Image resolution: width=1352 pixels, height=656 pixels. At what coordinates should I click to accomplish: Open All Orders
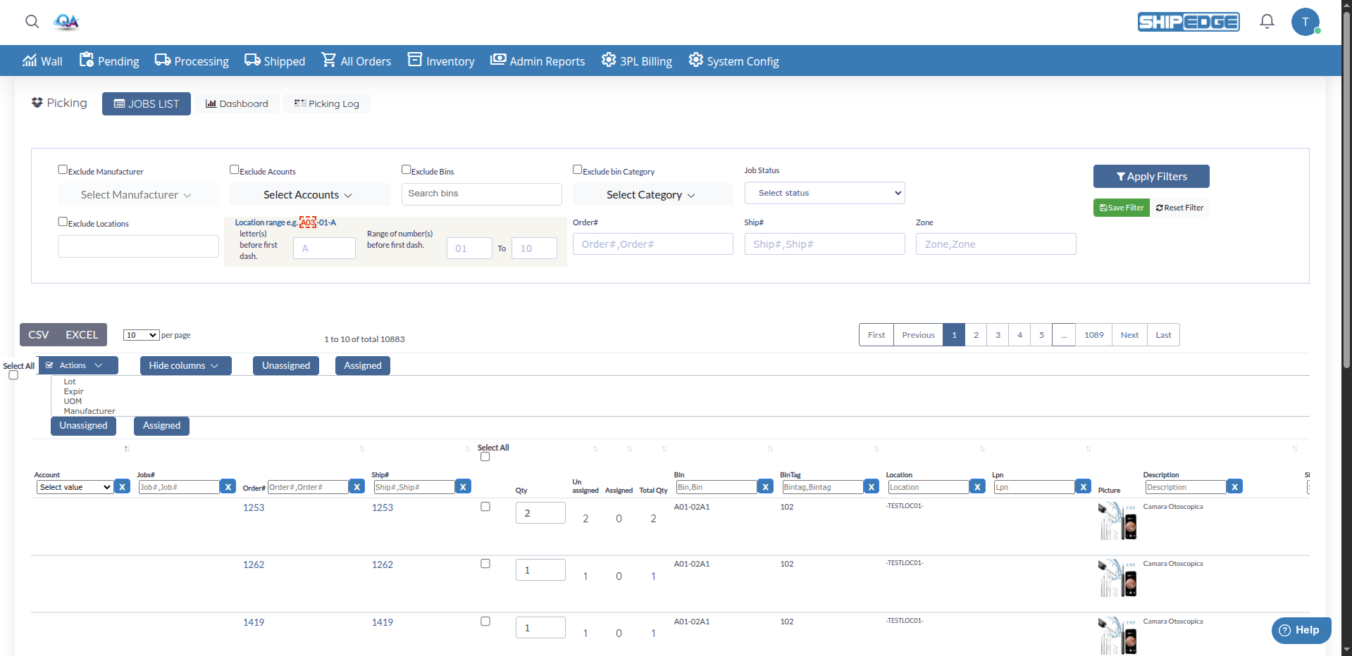pos(356,61)
